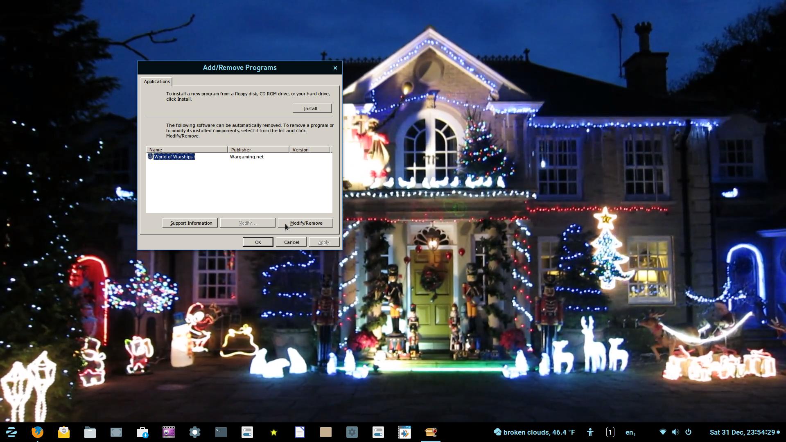Click the Install... button
Viewport: 786px width, 442px height.
312,108
